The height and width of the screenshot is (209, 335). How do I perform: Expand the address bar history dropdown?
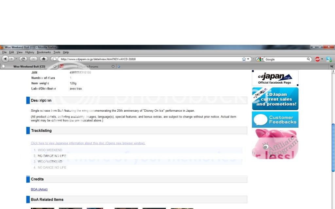coord(248,59)
